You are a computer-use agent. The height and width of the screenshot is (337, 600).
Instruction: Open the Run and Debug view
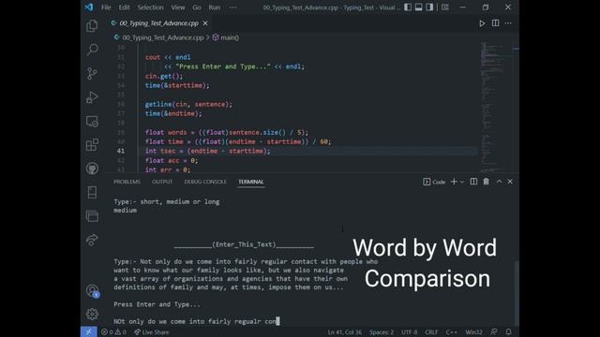(92, 97)
